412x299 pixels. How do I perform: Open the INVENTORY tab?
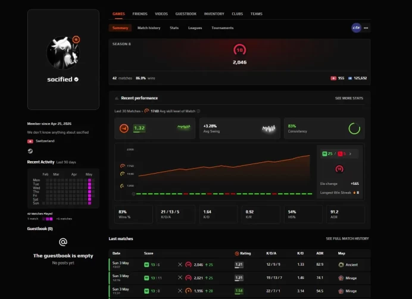tap(214, 14)
